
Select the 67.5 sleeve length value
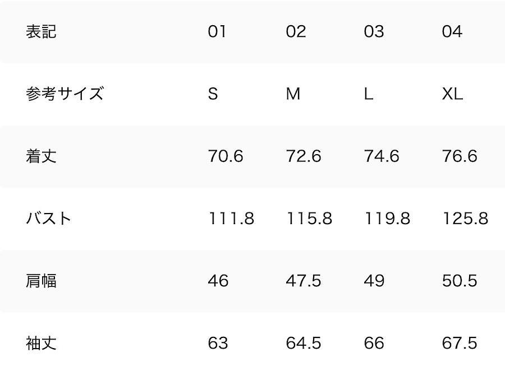459,342
